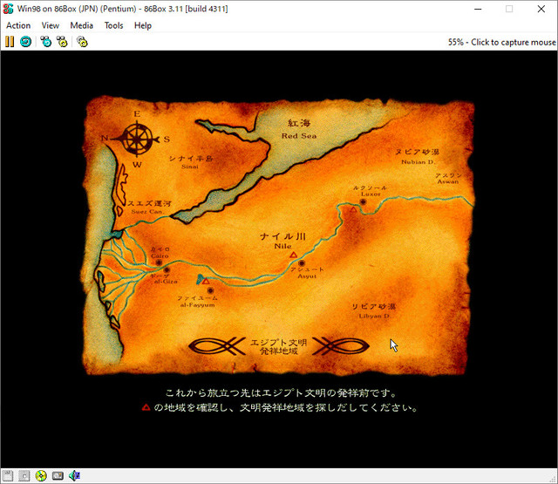
Task: Click the '55% - Click to capture mouse' status
Action: [x=502, y=42]
